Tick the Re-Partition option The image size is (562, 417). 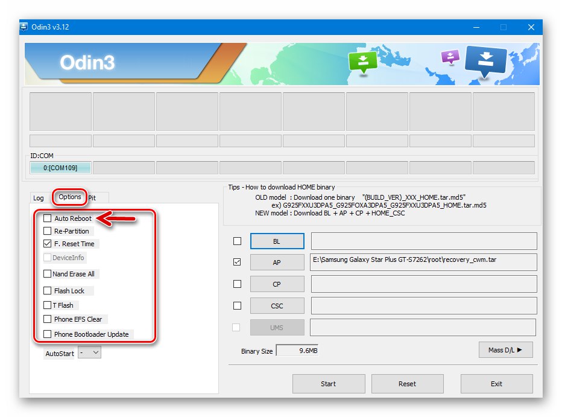click(x=47, y=231)
